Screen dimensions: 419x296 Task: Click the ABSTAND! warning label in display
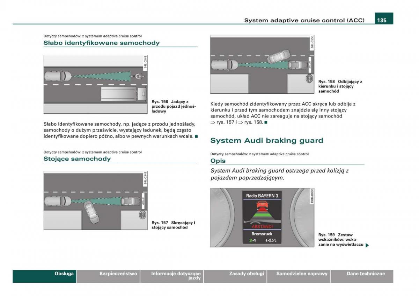pos(262,226)
